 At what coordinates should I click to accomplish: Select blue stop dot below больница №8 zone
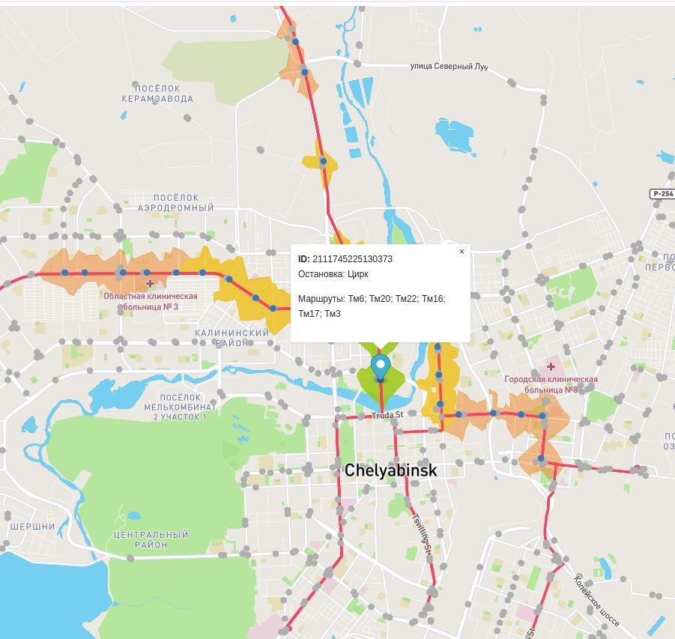[x=541, y=458]
